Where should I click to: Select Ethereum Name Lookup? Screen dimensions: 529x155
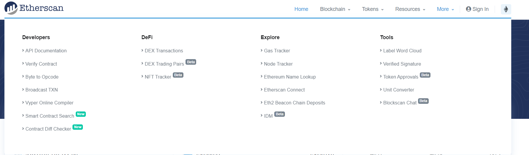coord(290,77)
